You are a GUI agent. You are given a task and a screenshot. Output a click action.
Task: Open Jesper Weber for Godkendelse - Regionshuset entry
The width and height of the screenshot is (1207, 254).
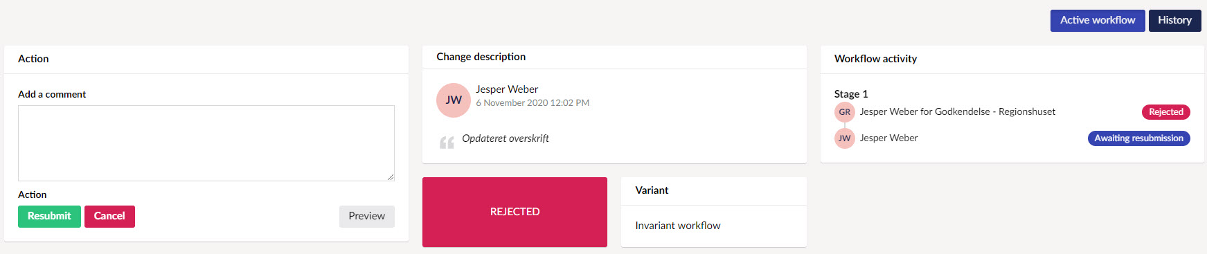click(x=958, y=112)
